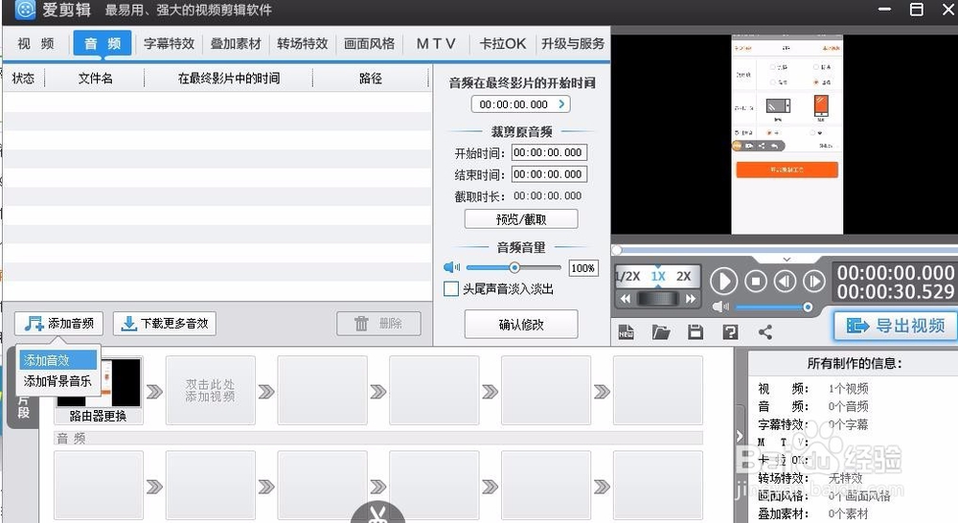Click the 结束时间 input field
The width and height of the screenshot is (958, 523).
tap(549, 174)
